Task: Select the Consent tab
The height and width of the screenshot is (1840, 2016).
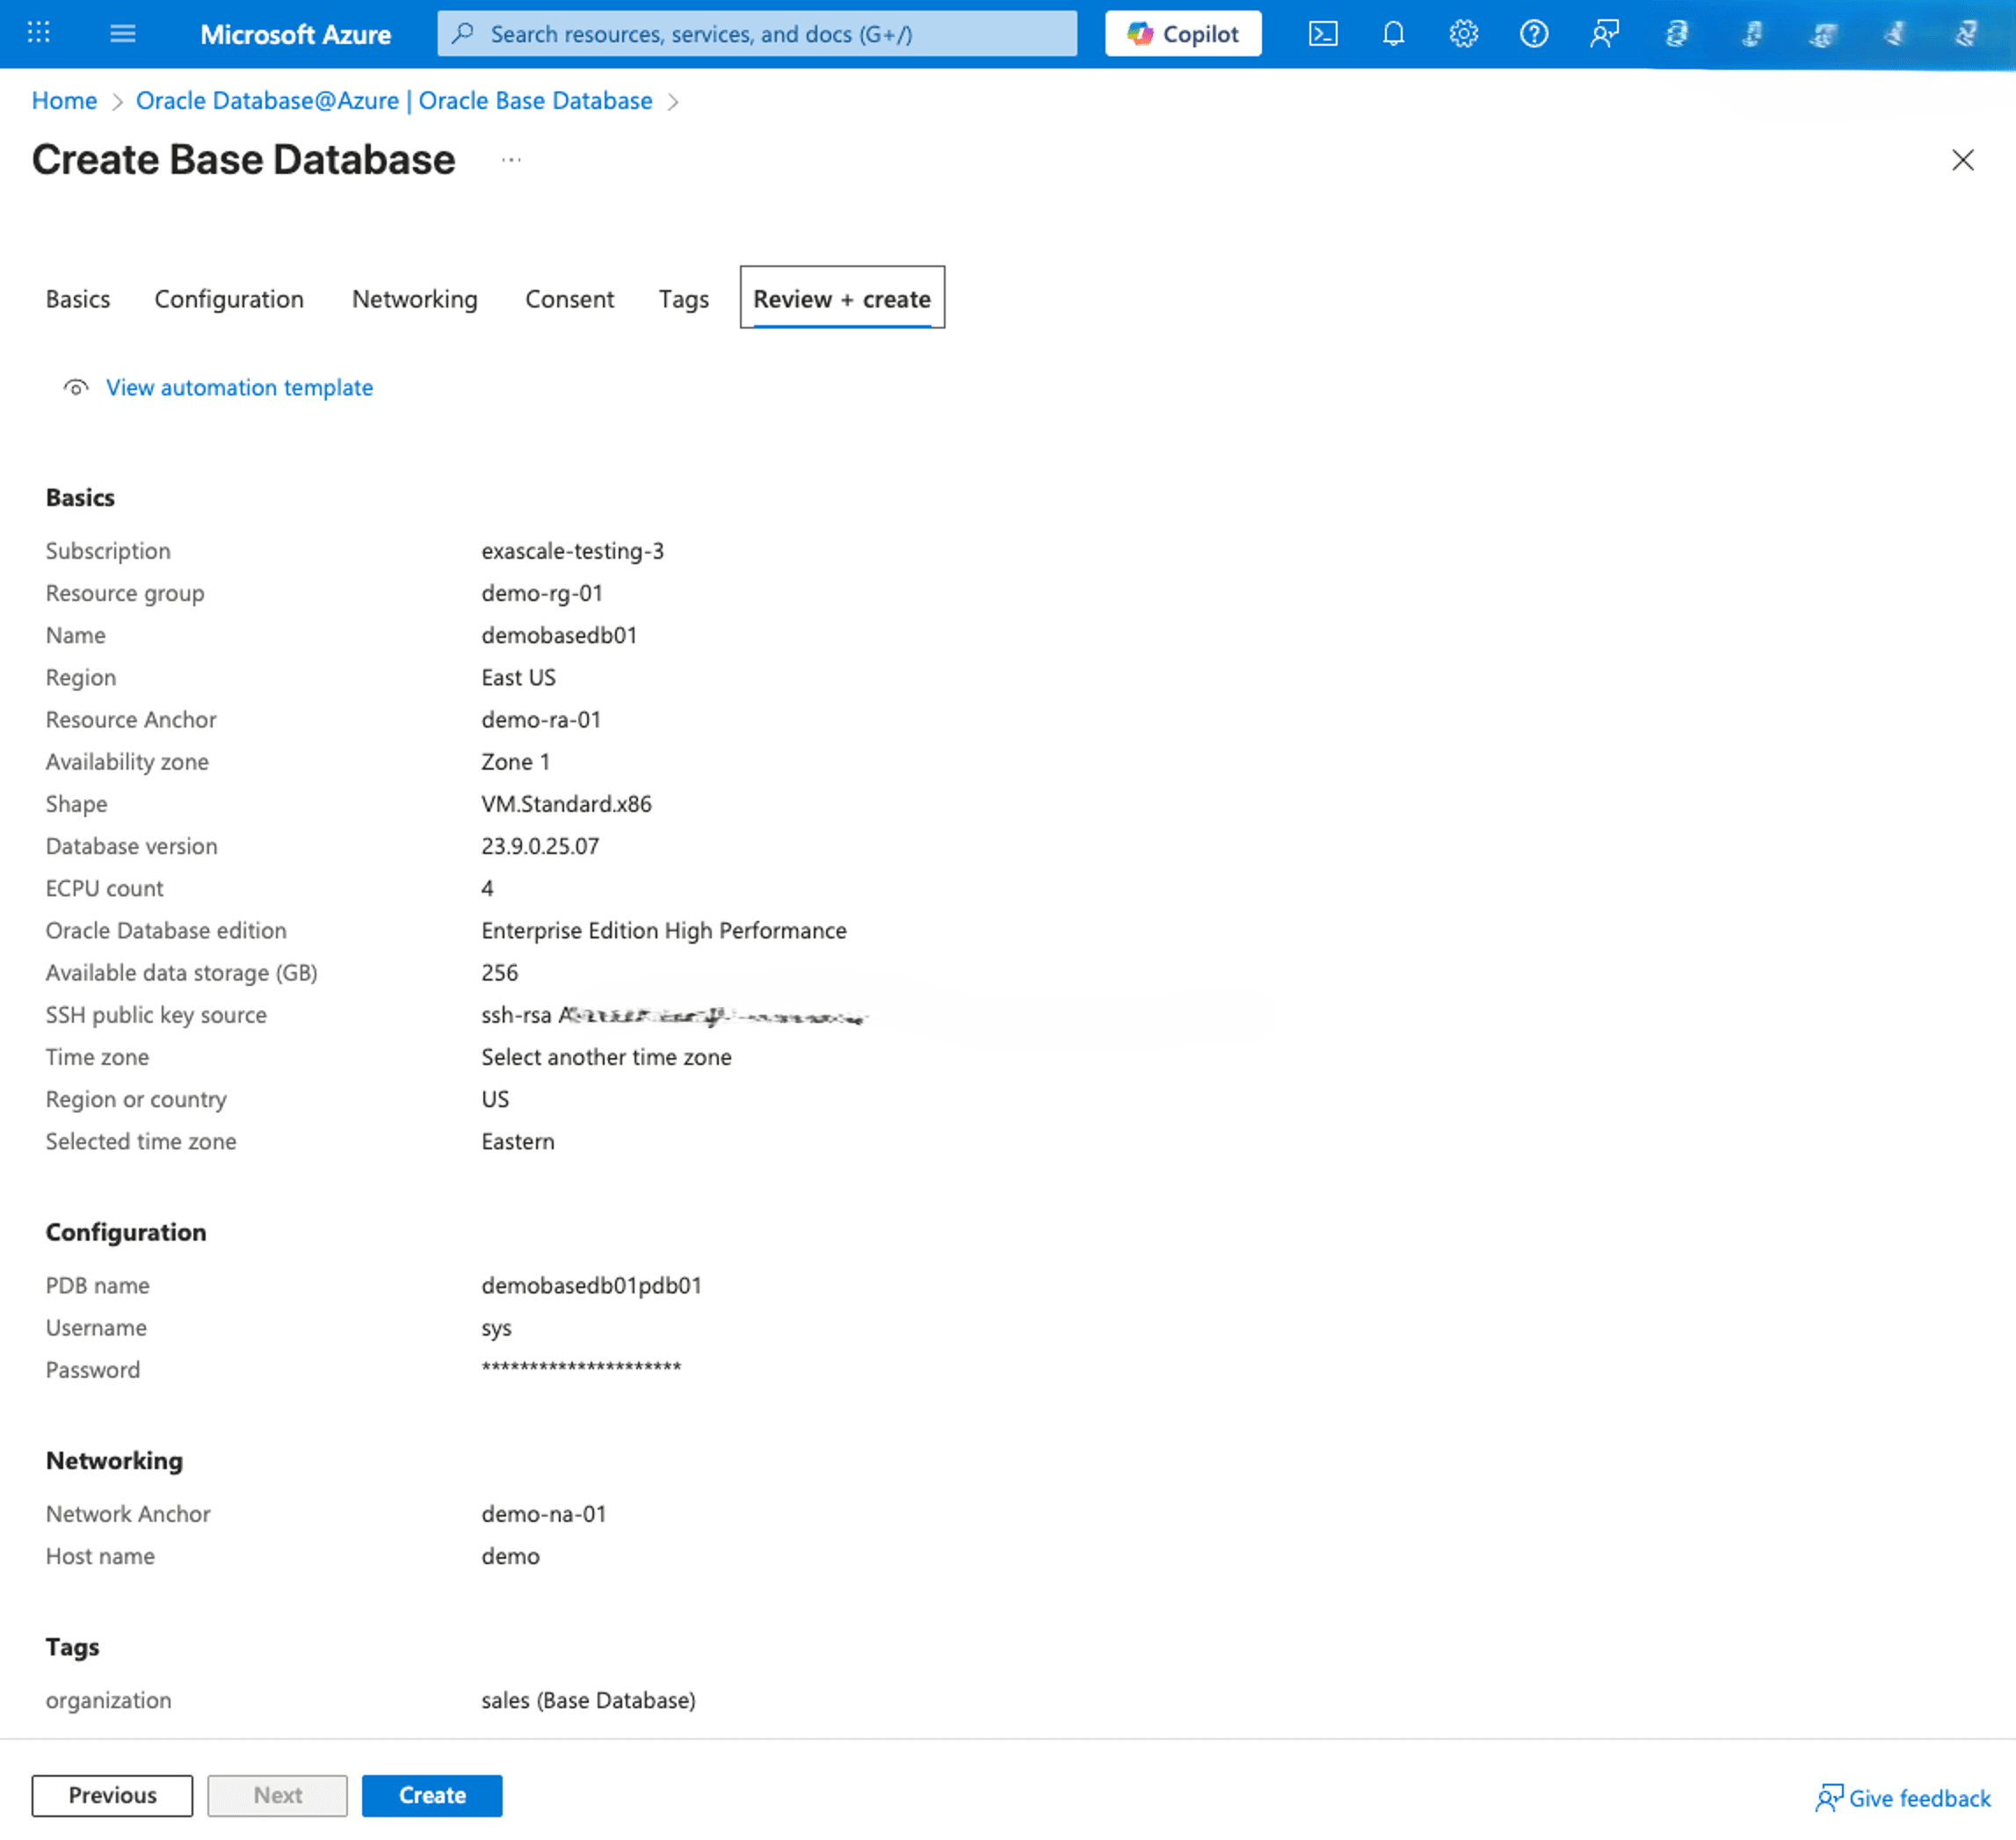Action: [569, 298]
